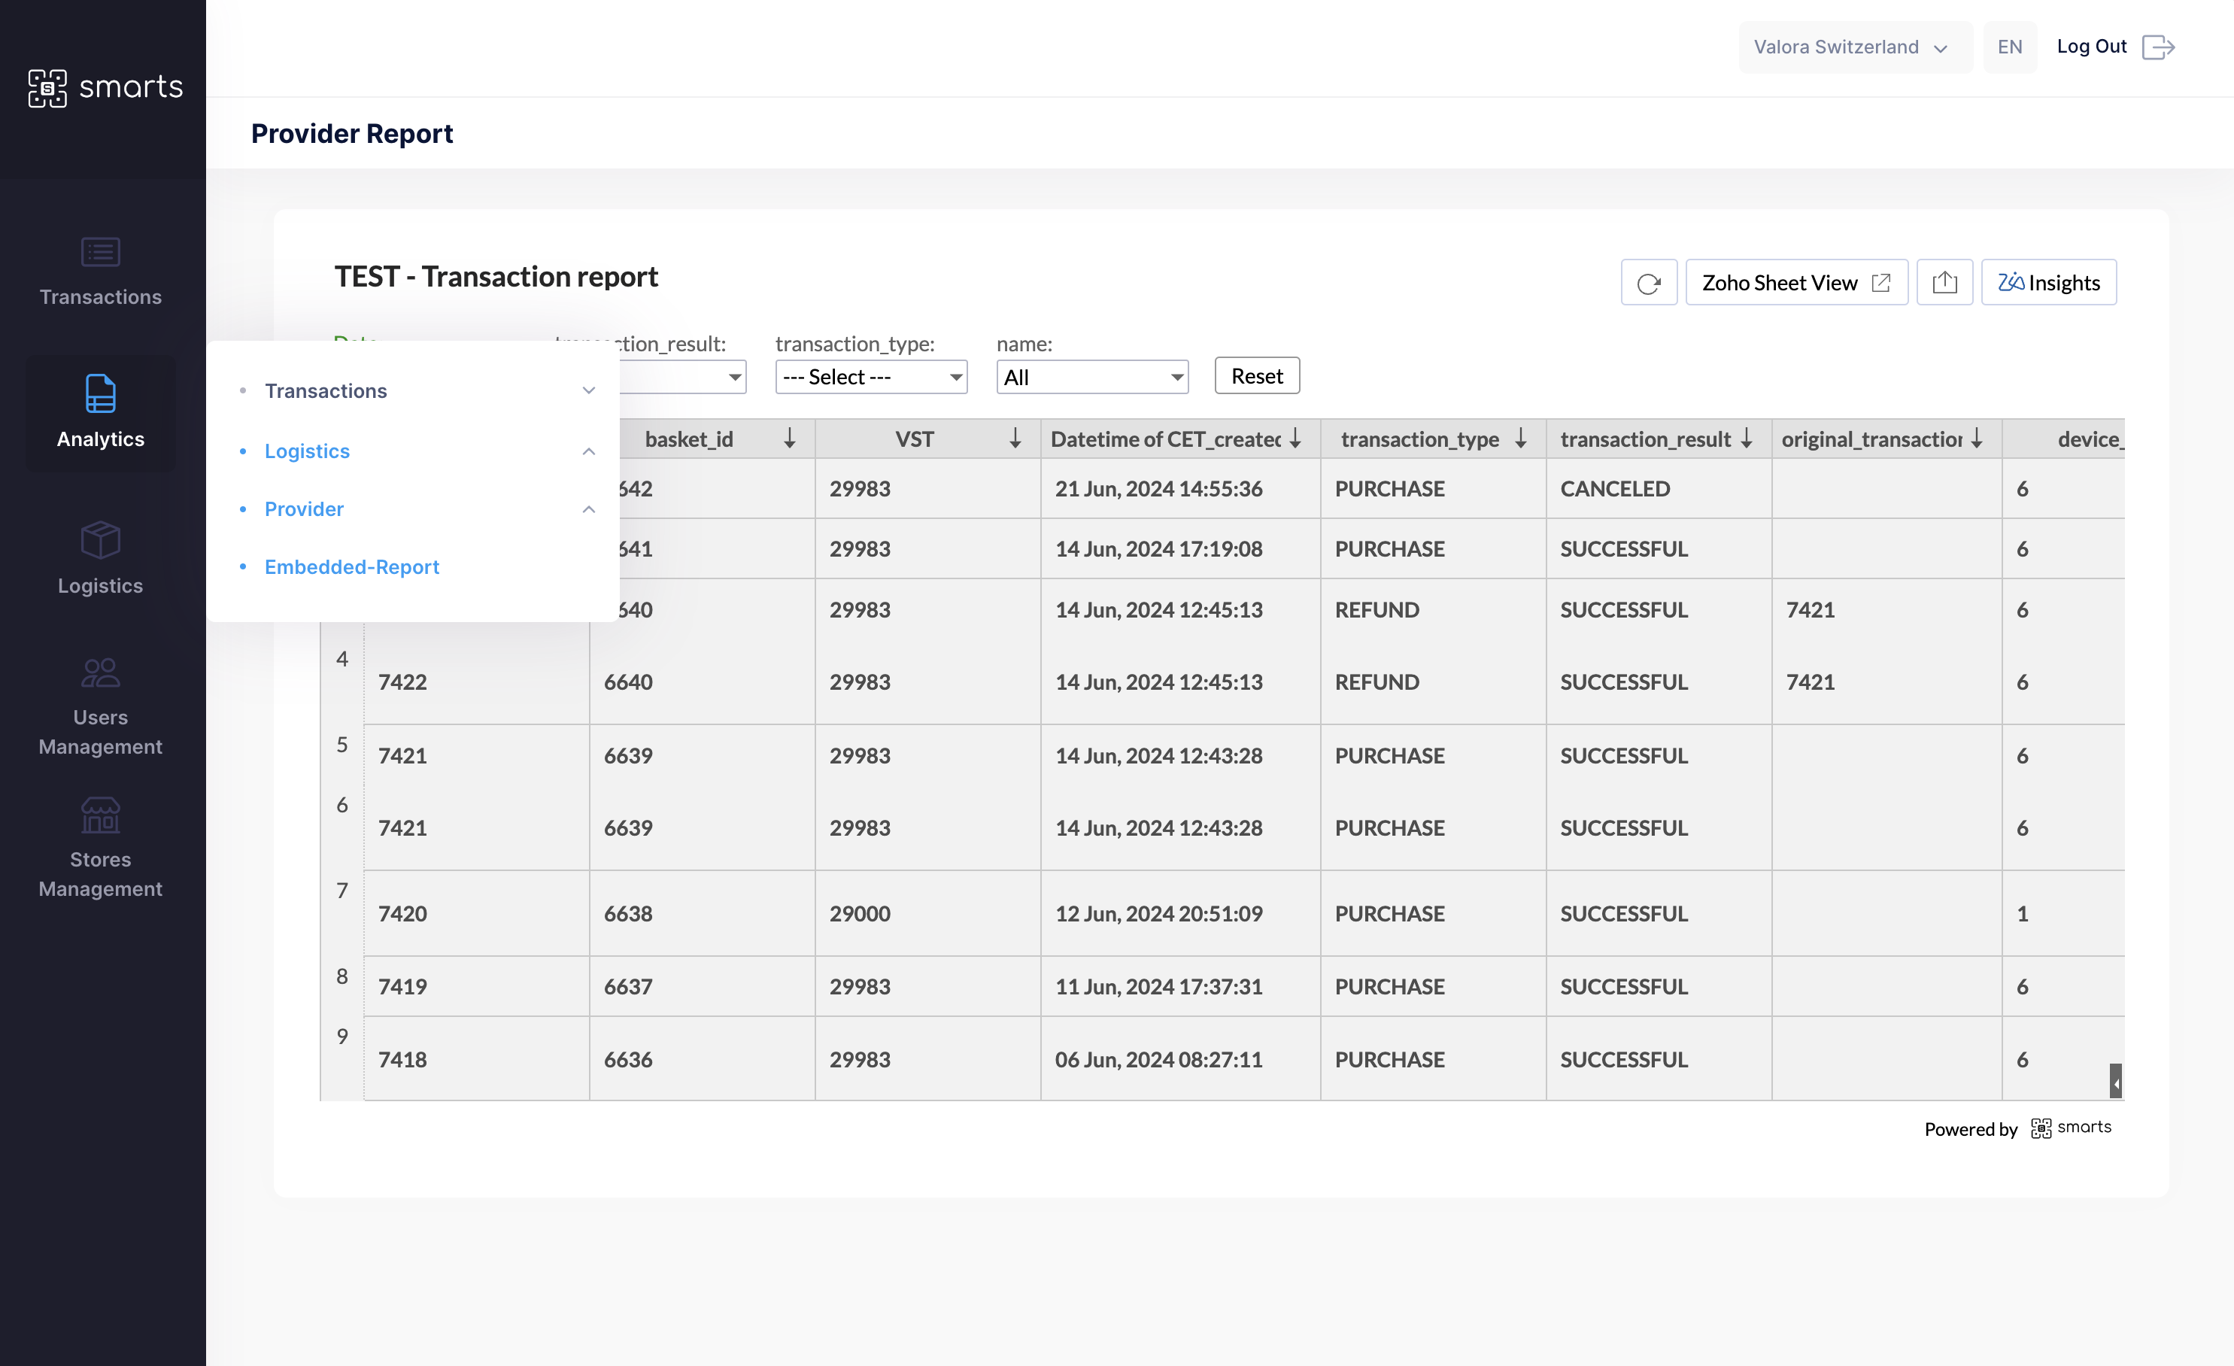Reset the report filters

(1257, 375)
